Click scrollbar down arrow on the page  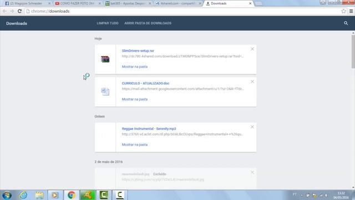tap(353, 187)
